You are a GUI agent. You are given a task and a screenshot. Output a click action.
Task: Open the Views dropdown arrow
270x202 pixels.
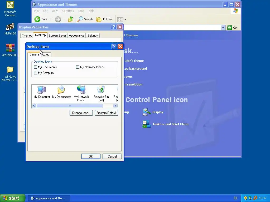coord(125,19)
